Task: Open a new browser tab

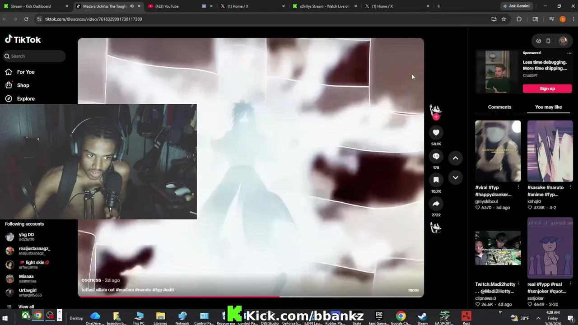Action: [x=438, y=6]
